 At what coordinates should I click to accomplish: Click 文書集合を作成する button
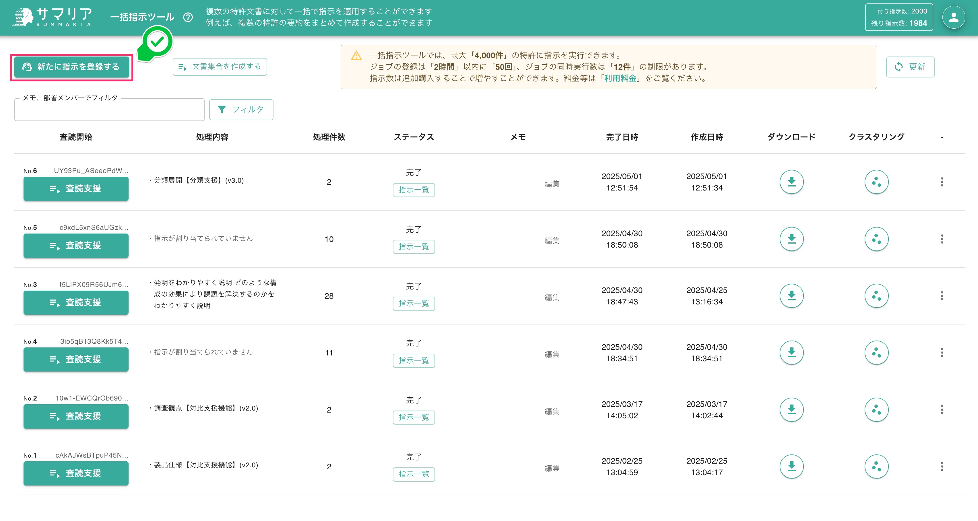click(x=220, y=67)
